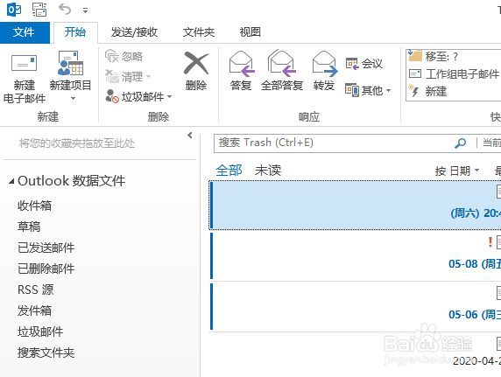The width and height of the screenshot is (501, 377).
Task: Reply using the 答复 button
Action: pos(241,71)
